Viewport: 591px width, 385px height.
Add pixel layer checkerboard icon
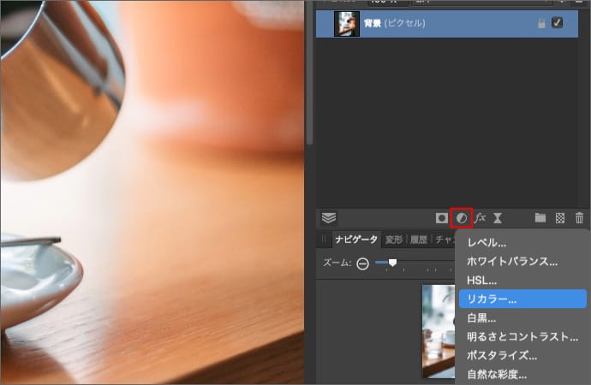560,218
